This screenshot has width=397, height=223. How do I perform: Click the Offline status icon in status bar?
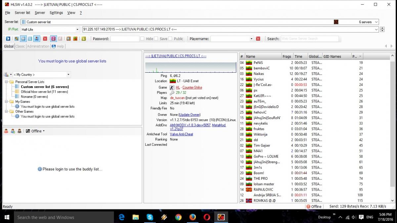308,206
